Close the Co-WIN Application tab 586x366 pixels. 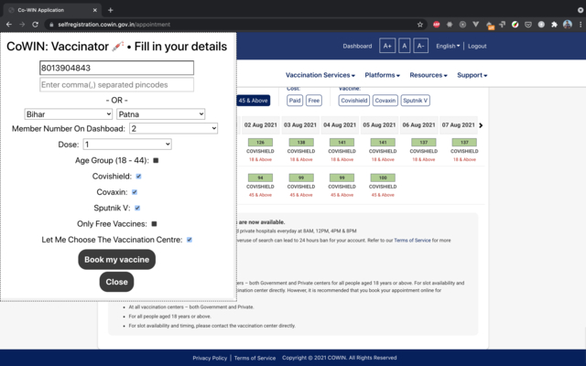(x=95, y=10)
